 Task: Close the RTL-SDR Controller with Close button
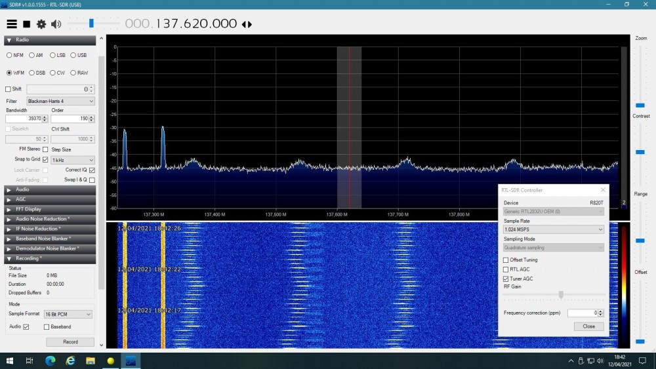[x=588, y=326]
